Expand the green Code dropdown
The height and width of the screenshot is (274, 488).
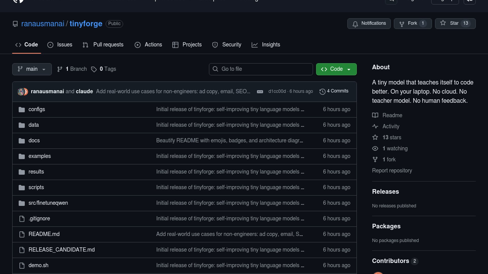pyautogui.click(x=336, y=69)
